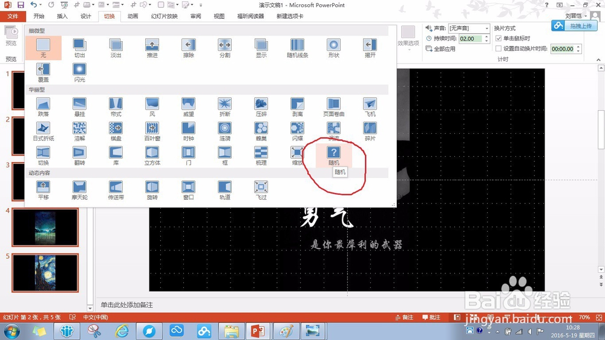Open the 文件 file tab

tap(13, 16)
